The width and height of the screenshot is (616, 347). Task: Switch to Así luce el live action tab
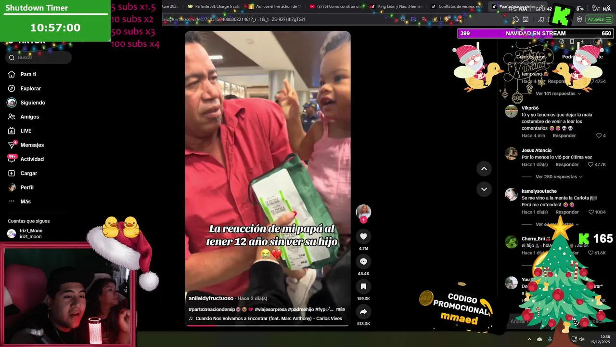[x=275, y=6]
